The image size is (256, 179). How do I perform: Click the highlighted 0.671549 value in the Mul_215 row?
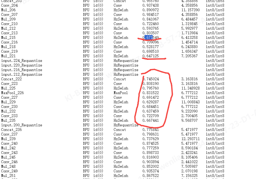(x=151, y=38)
